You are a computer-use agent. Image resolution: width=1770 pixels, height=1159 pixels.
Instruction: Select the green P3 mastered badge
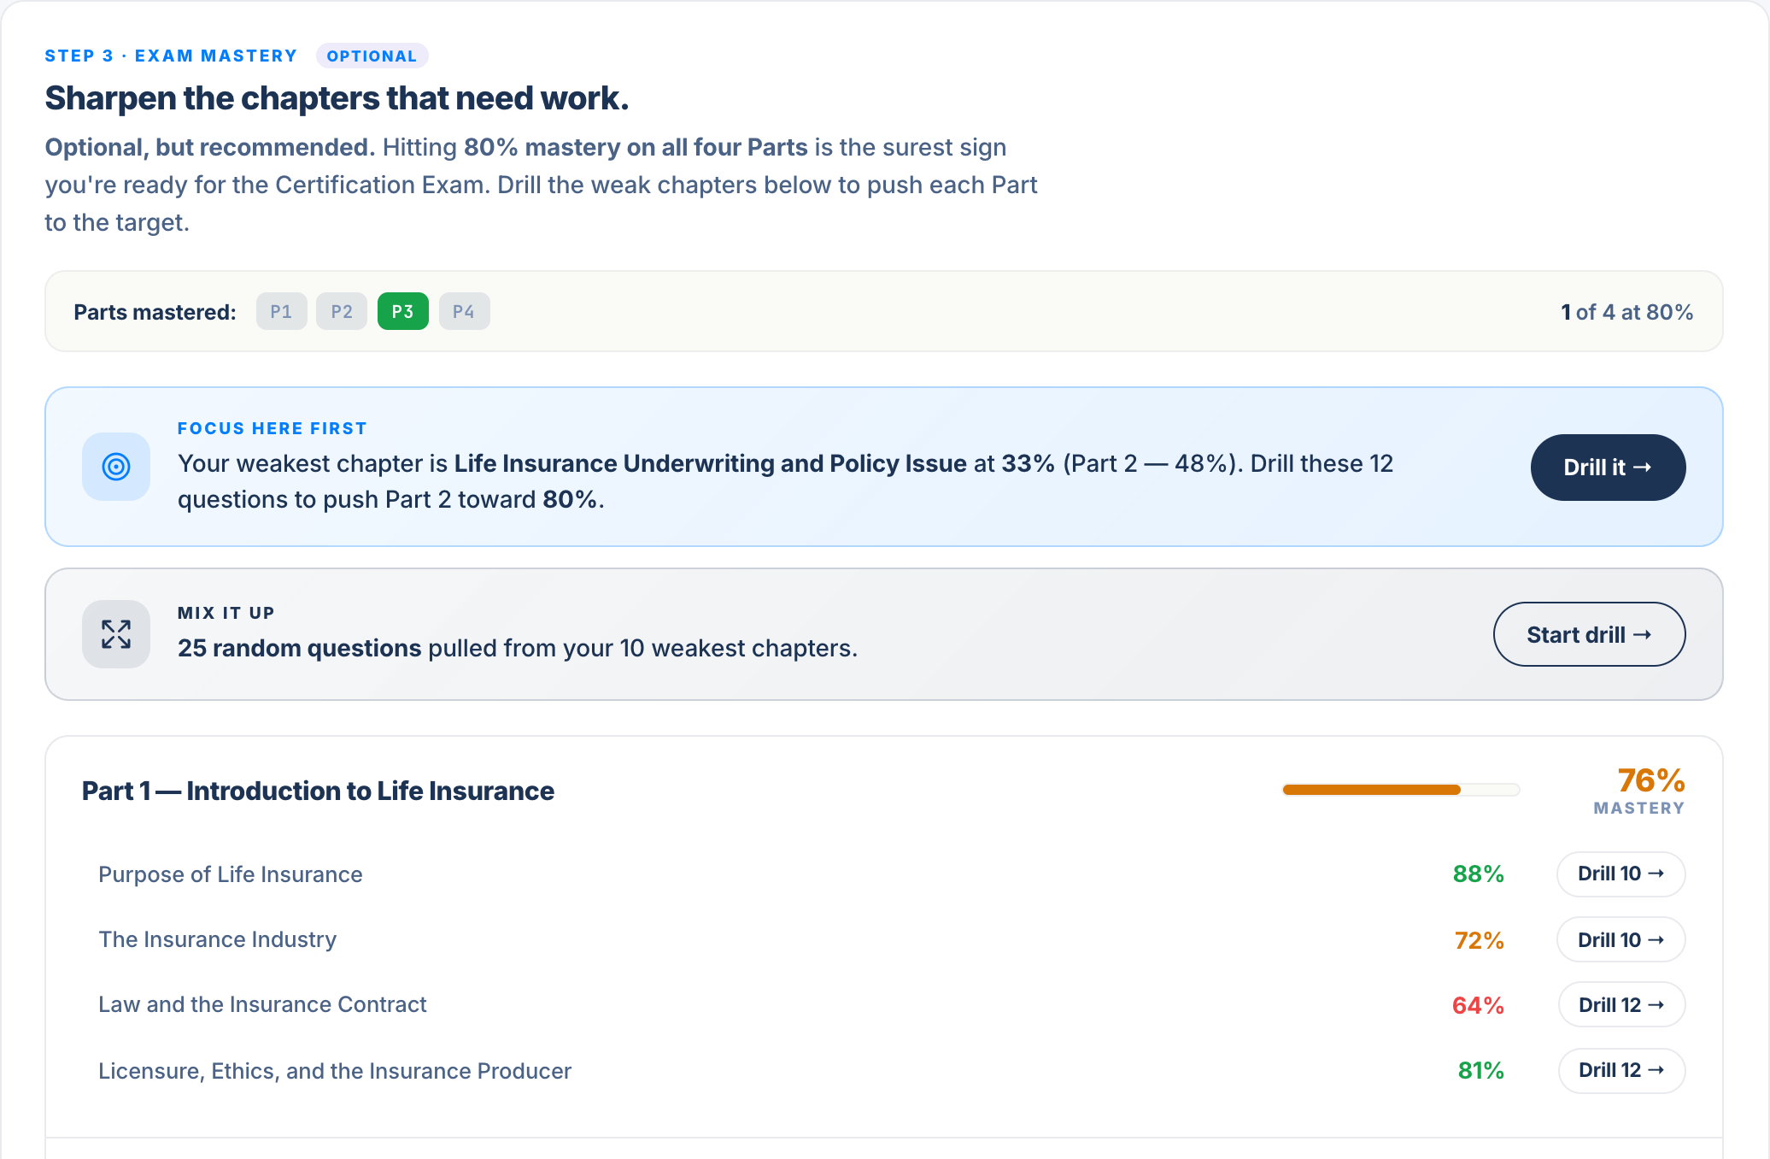[402, 311]
